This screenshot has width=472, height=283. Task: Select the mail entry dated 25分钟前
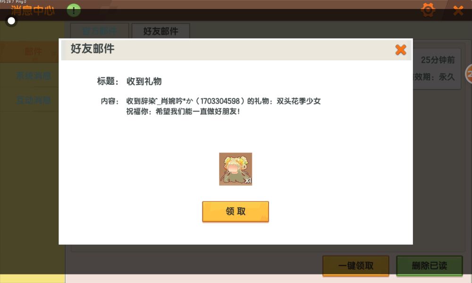[x=437, y=68]
